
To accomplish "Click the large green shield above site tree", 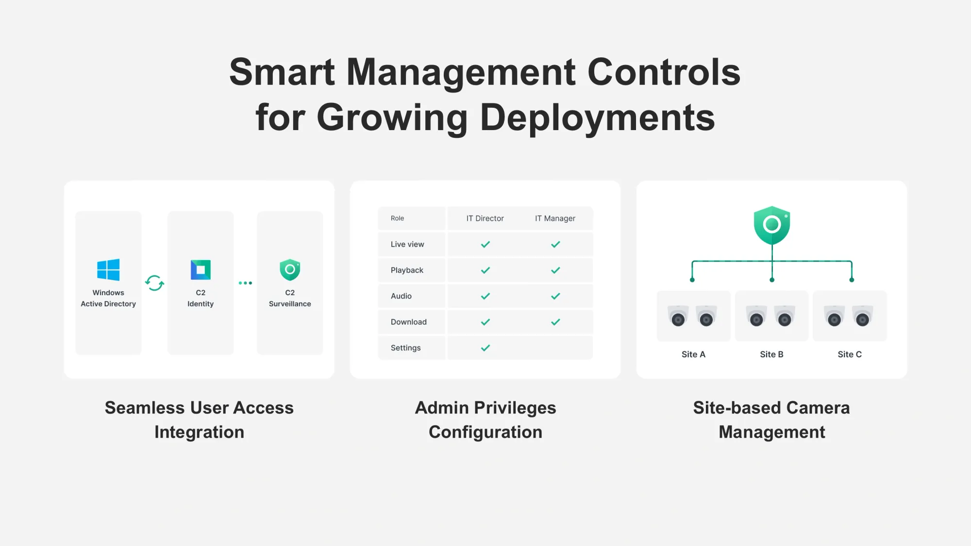I will click(x=772, y=225).
